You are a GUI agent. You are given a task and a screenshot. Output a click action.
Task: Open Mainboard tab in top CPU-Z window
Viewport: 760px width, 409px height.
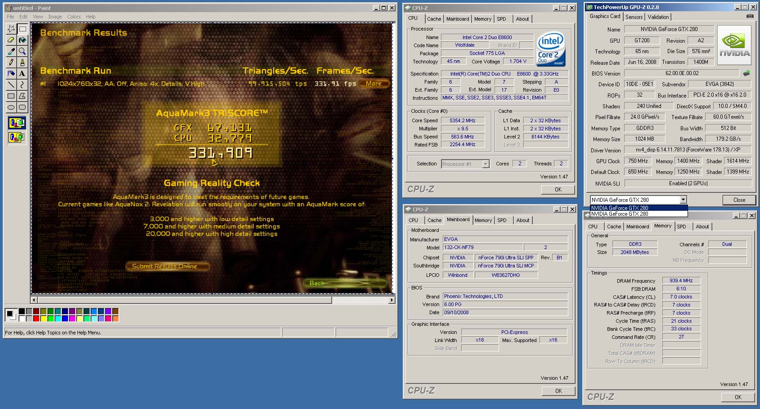pyautogui.click(x=458, y=19)
